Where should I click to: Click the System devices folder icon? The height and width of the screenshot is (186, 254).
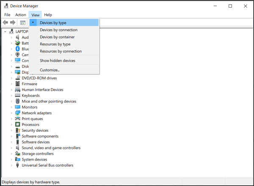[x=17, y=159]
